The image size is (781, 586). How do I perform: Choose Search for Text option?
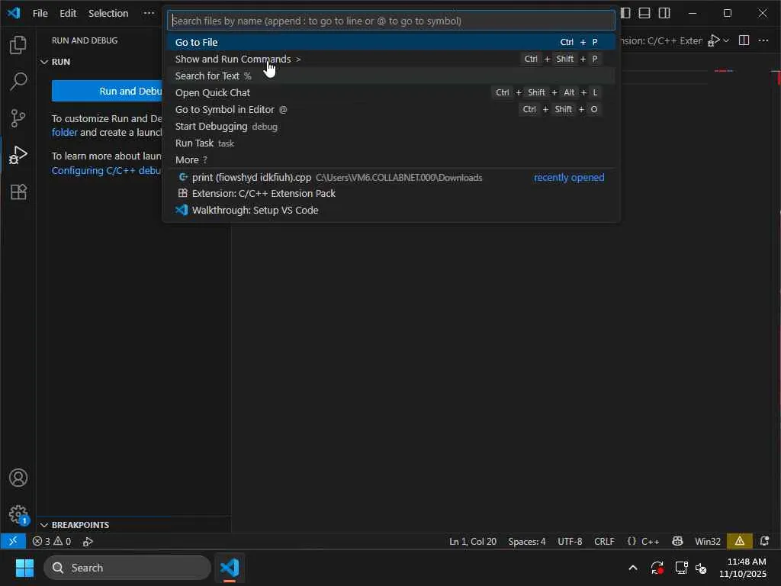click(391, 76)
